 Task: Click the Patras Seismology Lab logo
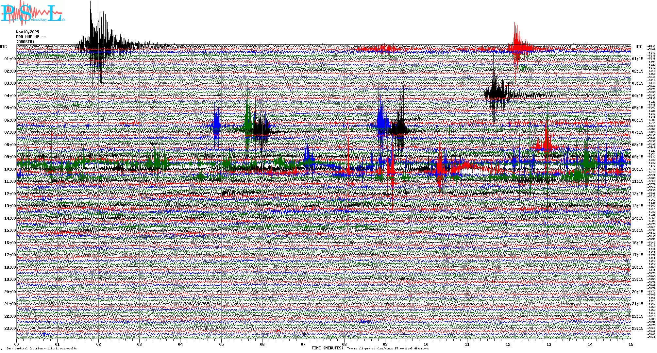pos(32,13)
